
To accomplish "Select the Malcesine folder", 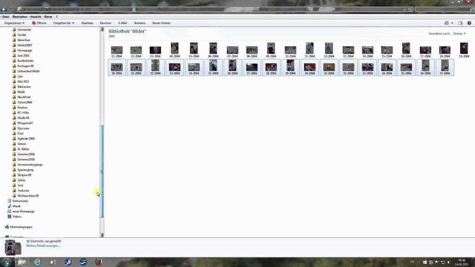I will [24, 87].
